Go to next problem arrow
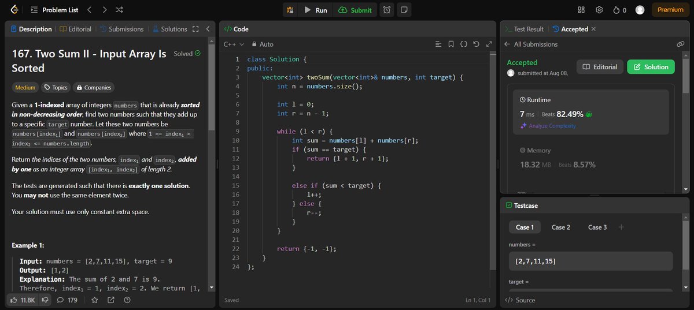The height and width of the screenshot is (310, 694). [x=104, y=10]
